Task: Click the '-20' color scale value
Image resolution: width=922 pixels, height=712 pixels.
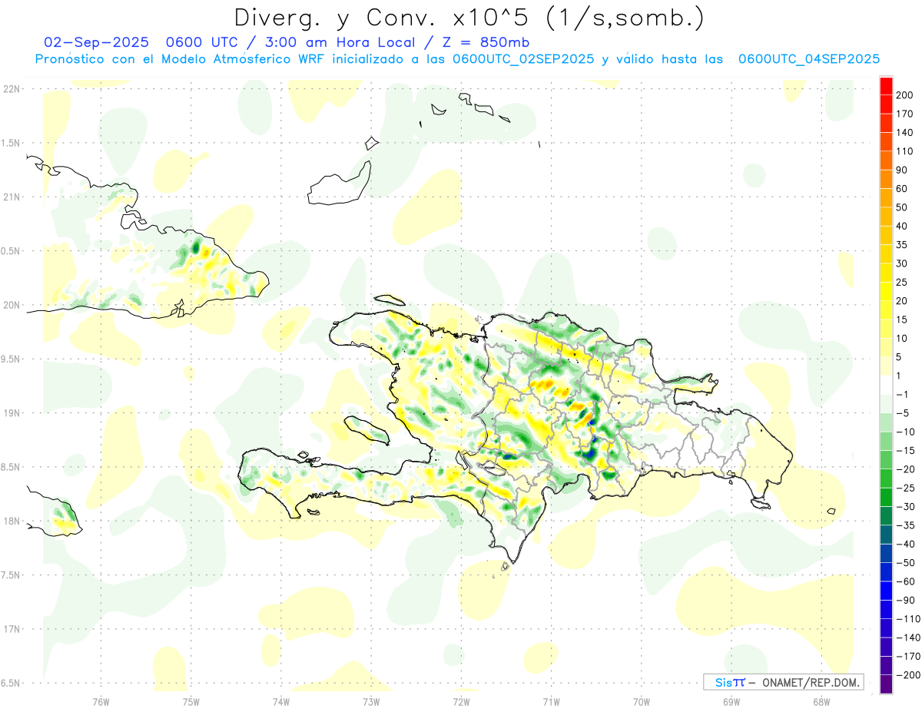Action: (904, 469)
